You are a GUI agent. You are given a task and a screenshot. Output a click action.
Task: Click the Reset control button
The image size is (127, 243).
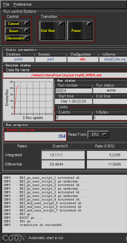(x=17, y=31)
